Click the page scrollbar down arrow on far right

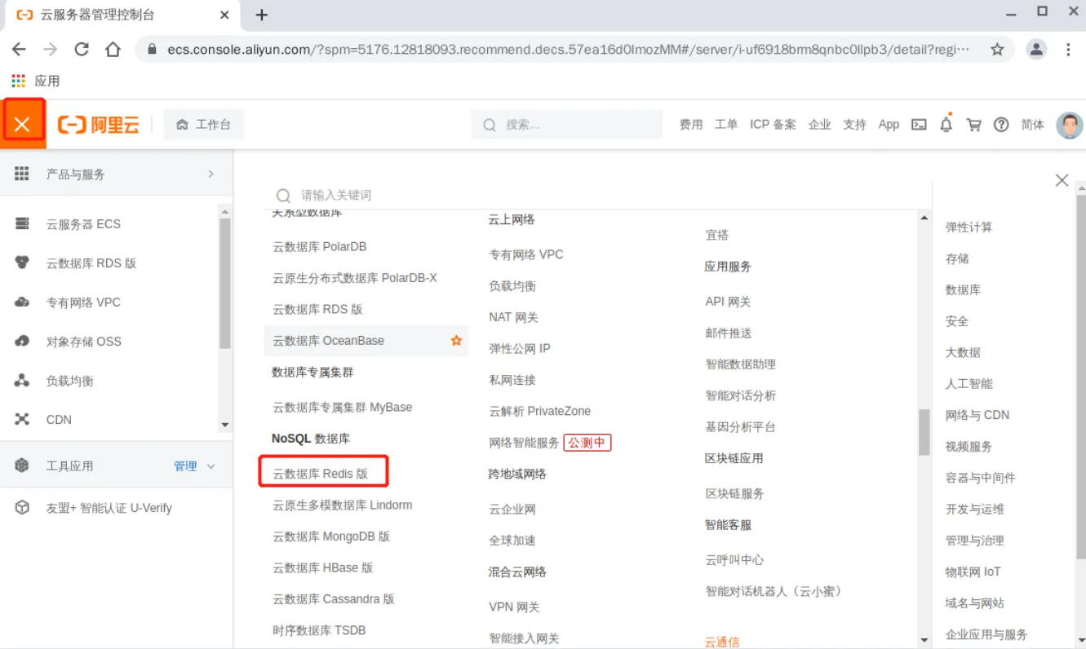[x=1080, y=642]
